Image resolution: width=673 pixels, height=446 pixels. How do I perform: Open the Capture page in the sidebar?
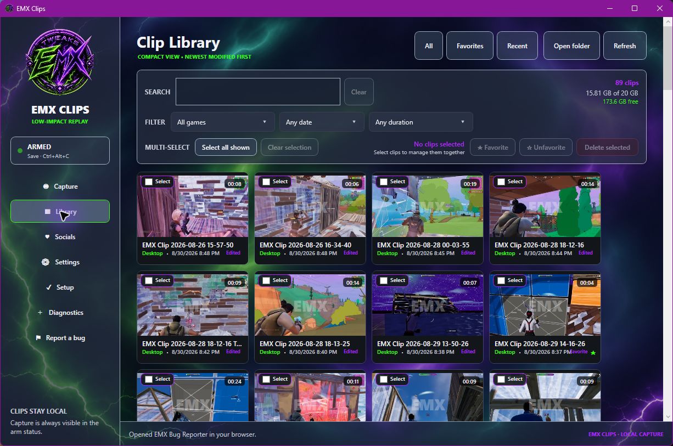click(60, 187)
